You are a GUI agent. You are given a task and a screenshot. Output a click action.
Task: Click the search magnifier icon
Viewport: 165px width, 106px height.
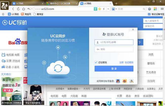pyautogui.click(x=144, y=9)
